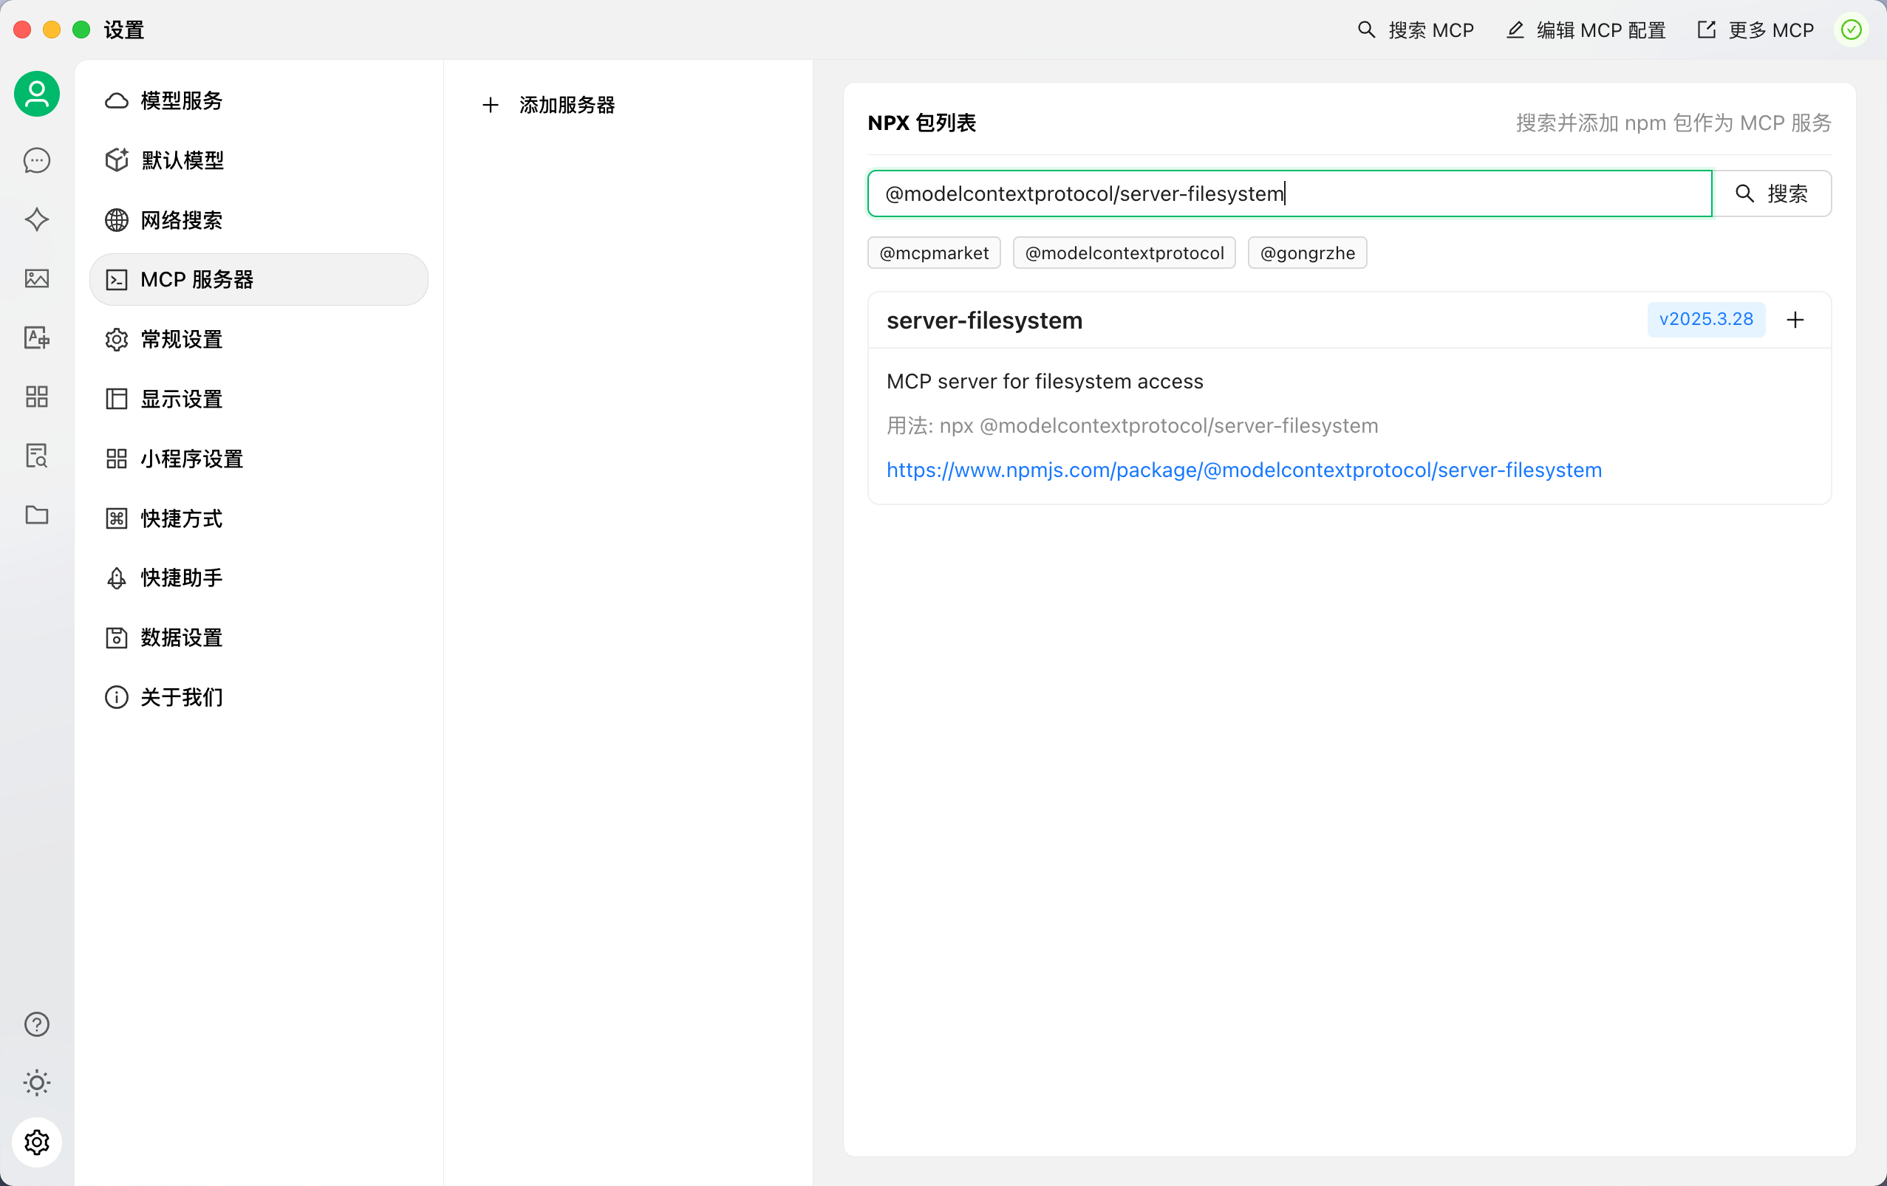Click the description MCP server for filesystem access

coord(1045,382)
